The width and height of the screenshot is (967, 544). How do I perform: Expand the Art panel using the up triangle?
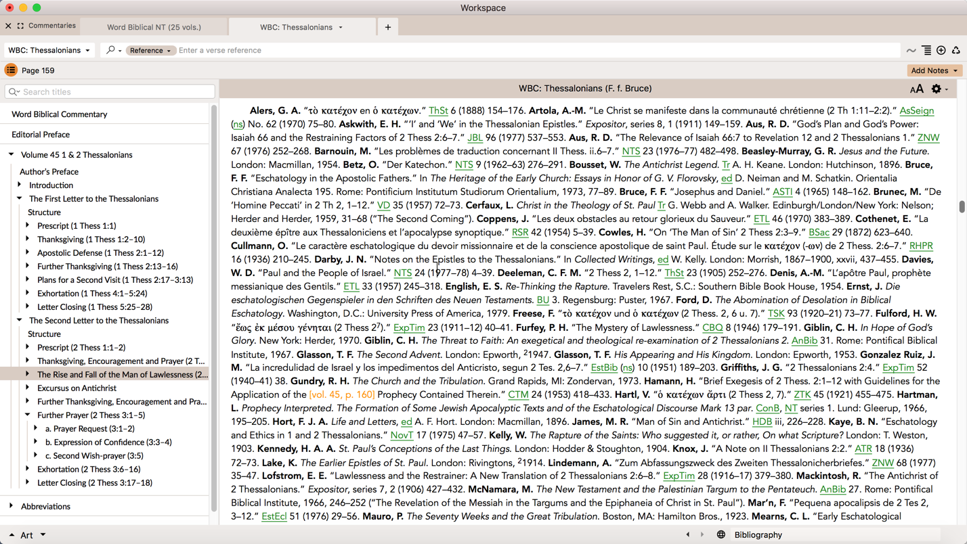coord(11,535)
